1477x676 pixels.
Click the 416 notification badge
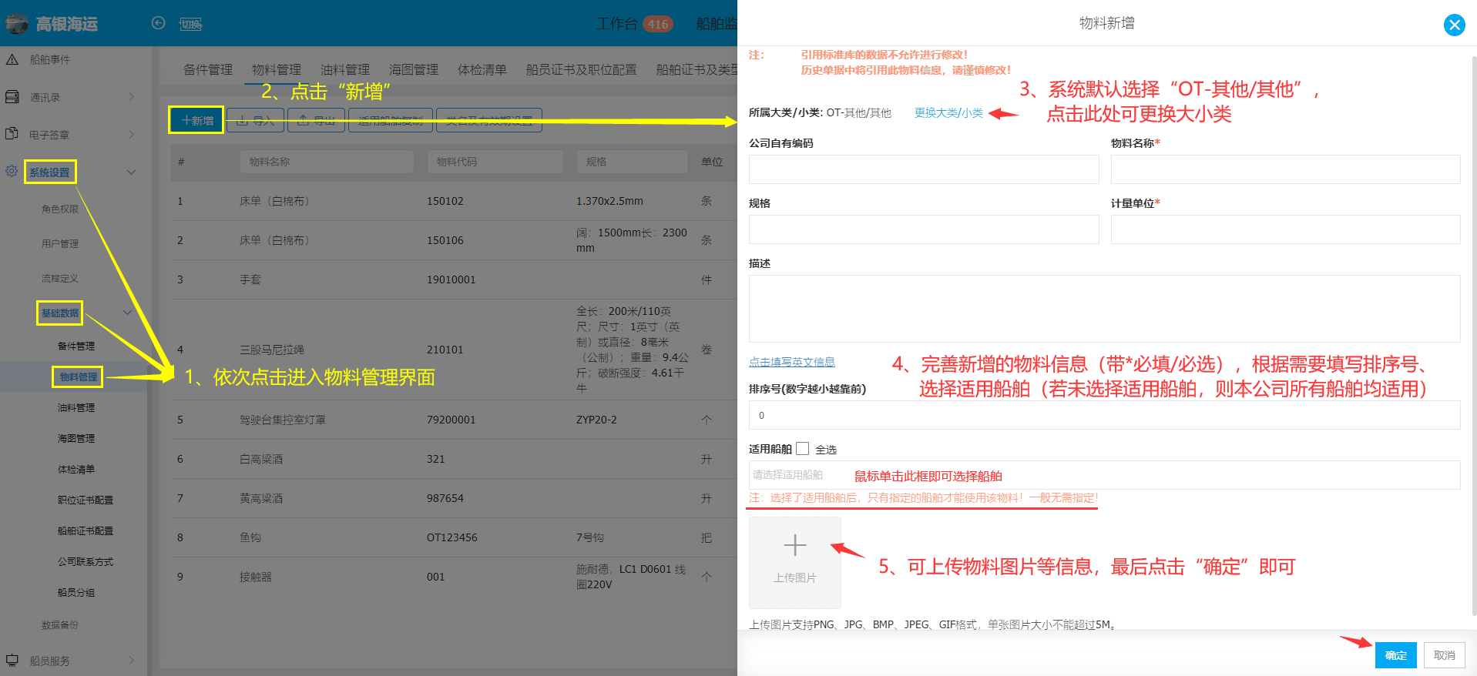(x=657, y=24)
